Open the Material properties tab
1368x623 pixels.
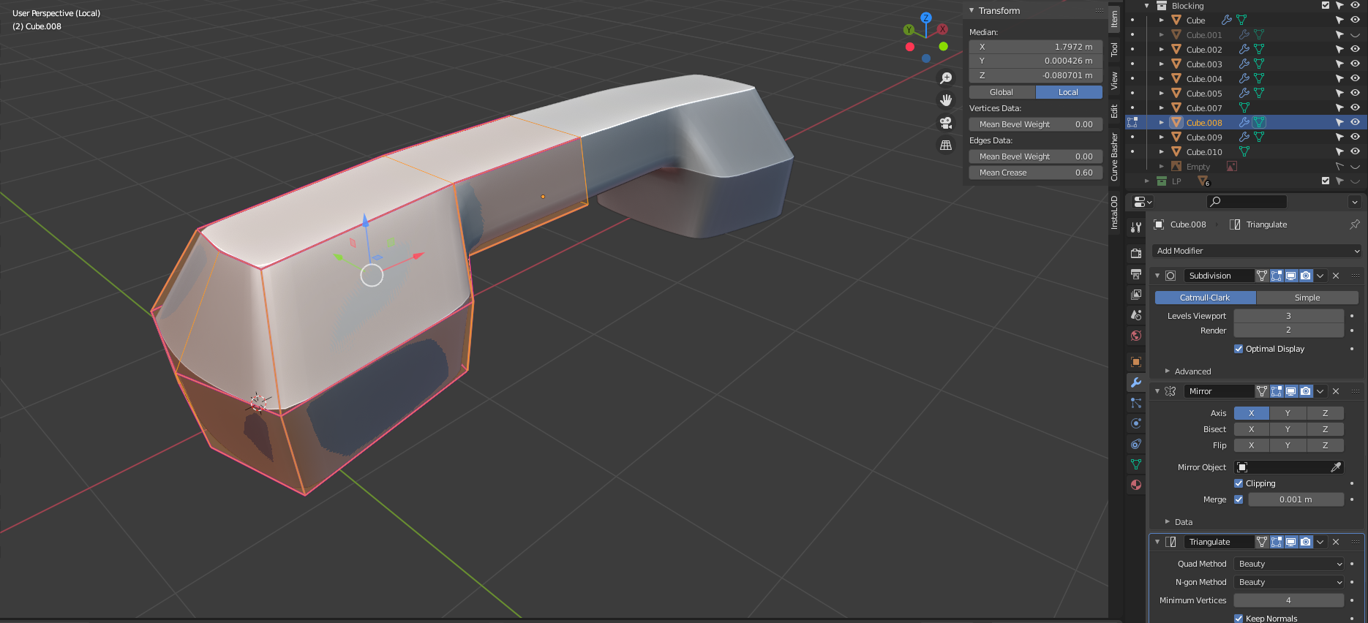1136,485
